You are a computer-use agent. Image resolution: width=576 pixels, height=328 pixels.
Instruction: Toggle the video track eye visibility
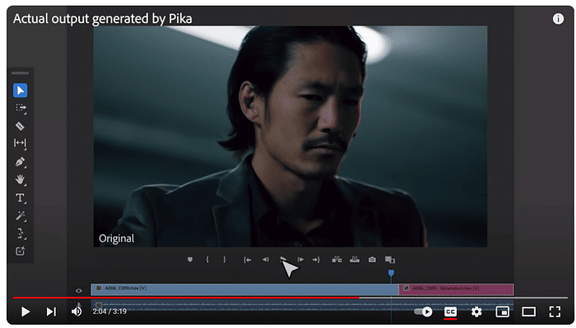tap(79, 290)
